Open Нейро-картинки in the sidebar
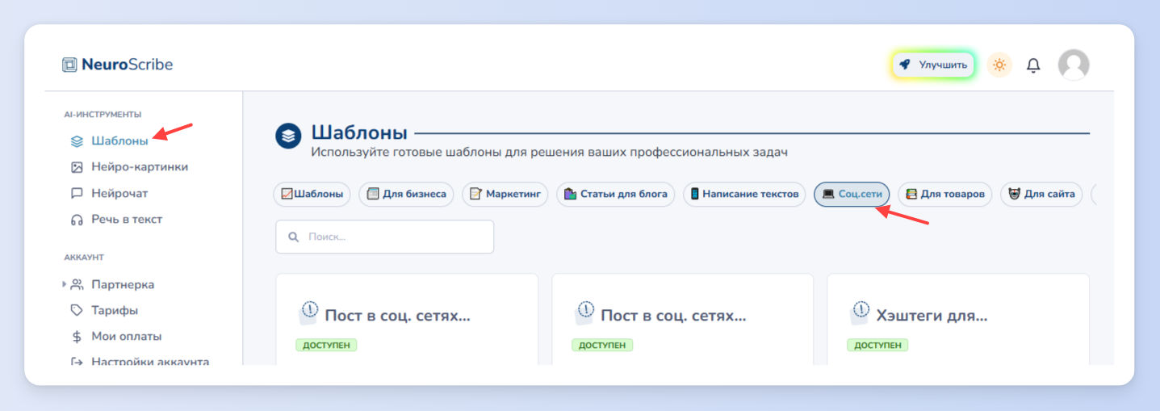The image size is (1160, 411). tap(140, 167)
